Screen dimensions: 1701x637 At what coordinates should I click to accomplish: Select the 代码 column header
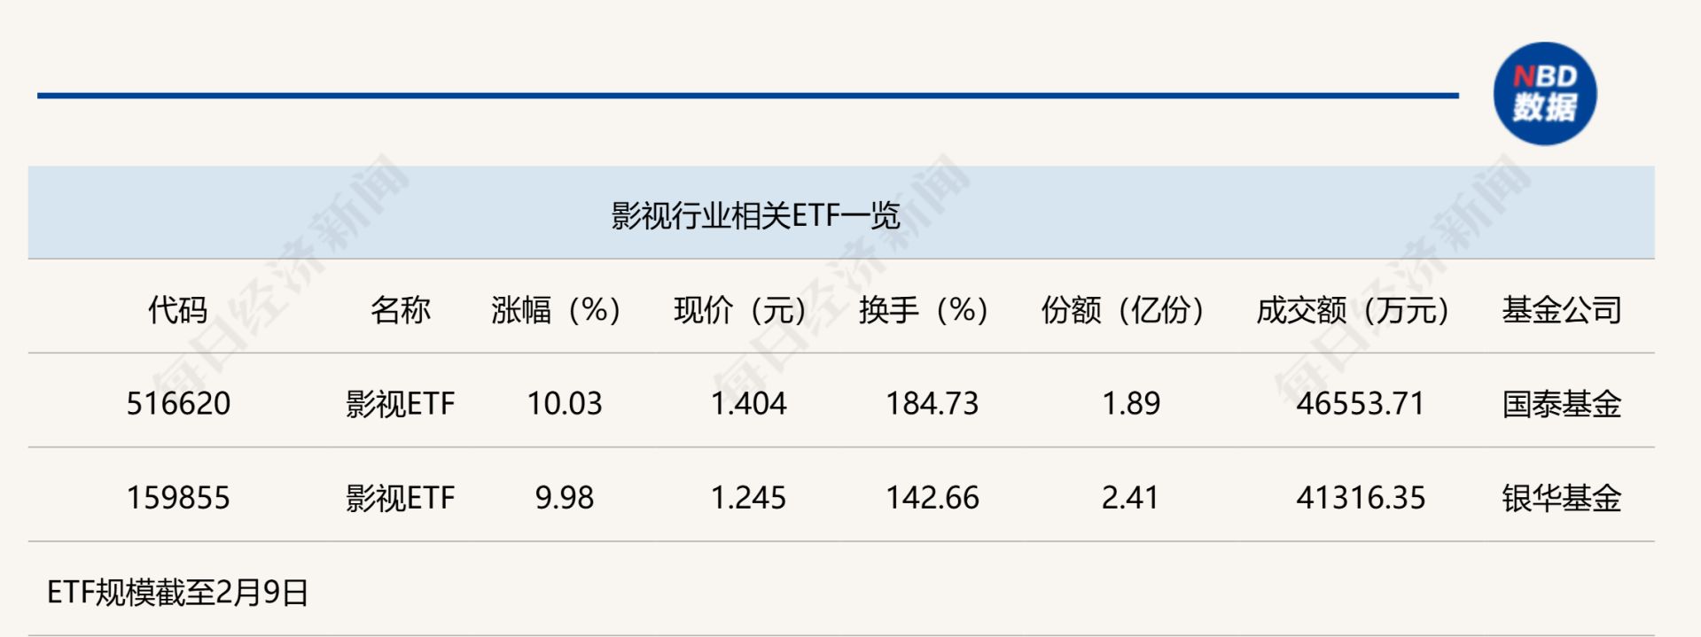click(177, 310)
